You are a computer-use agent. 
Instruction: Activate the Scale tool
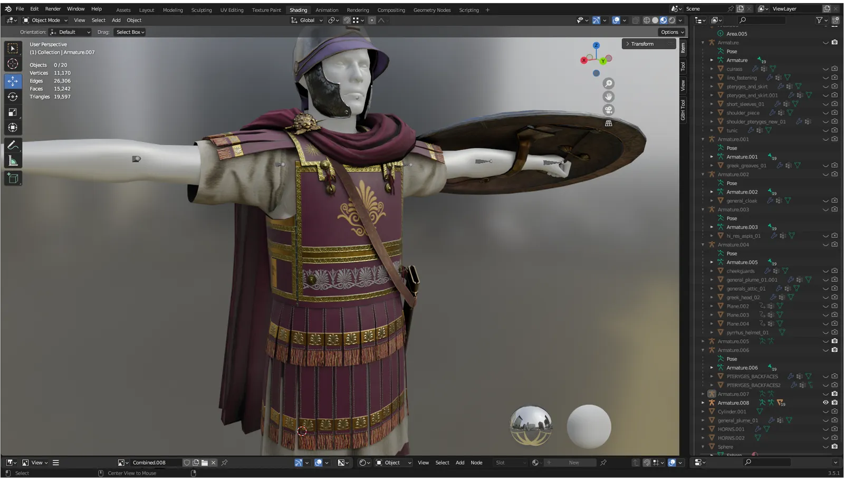click(13, 112)
